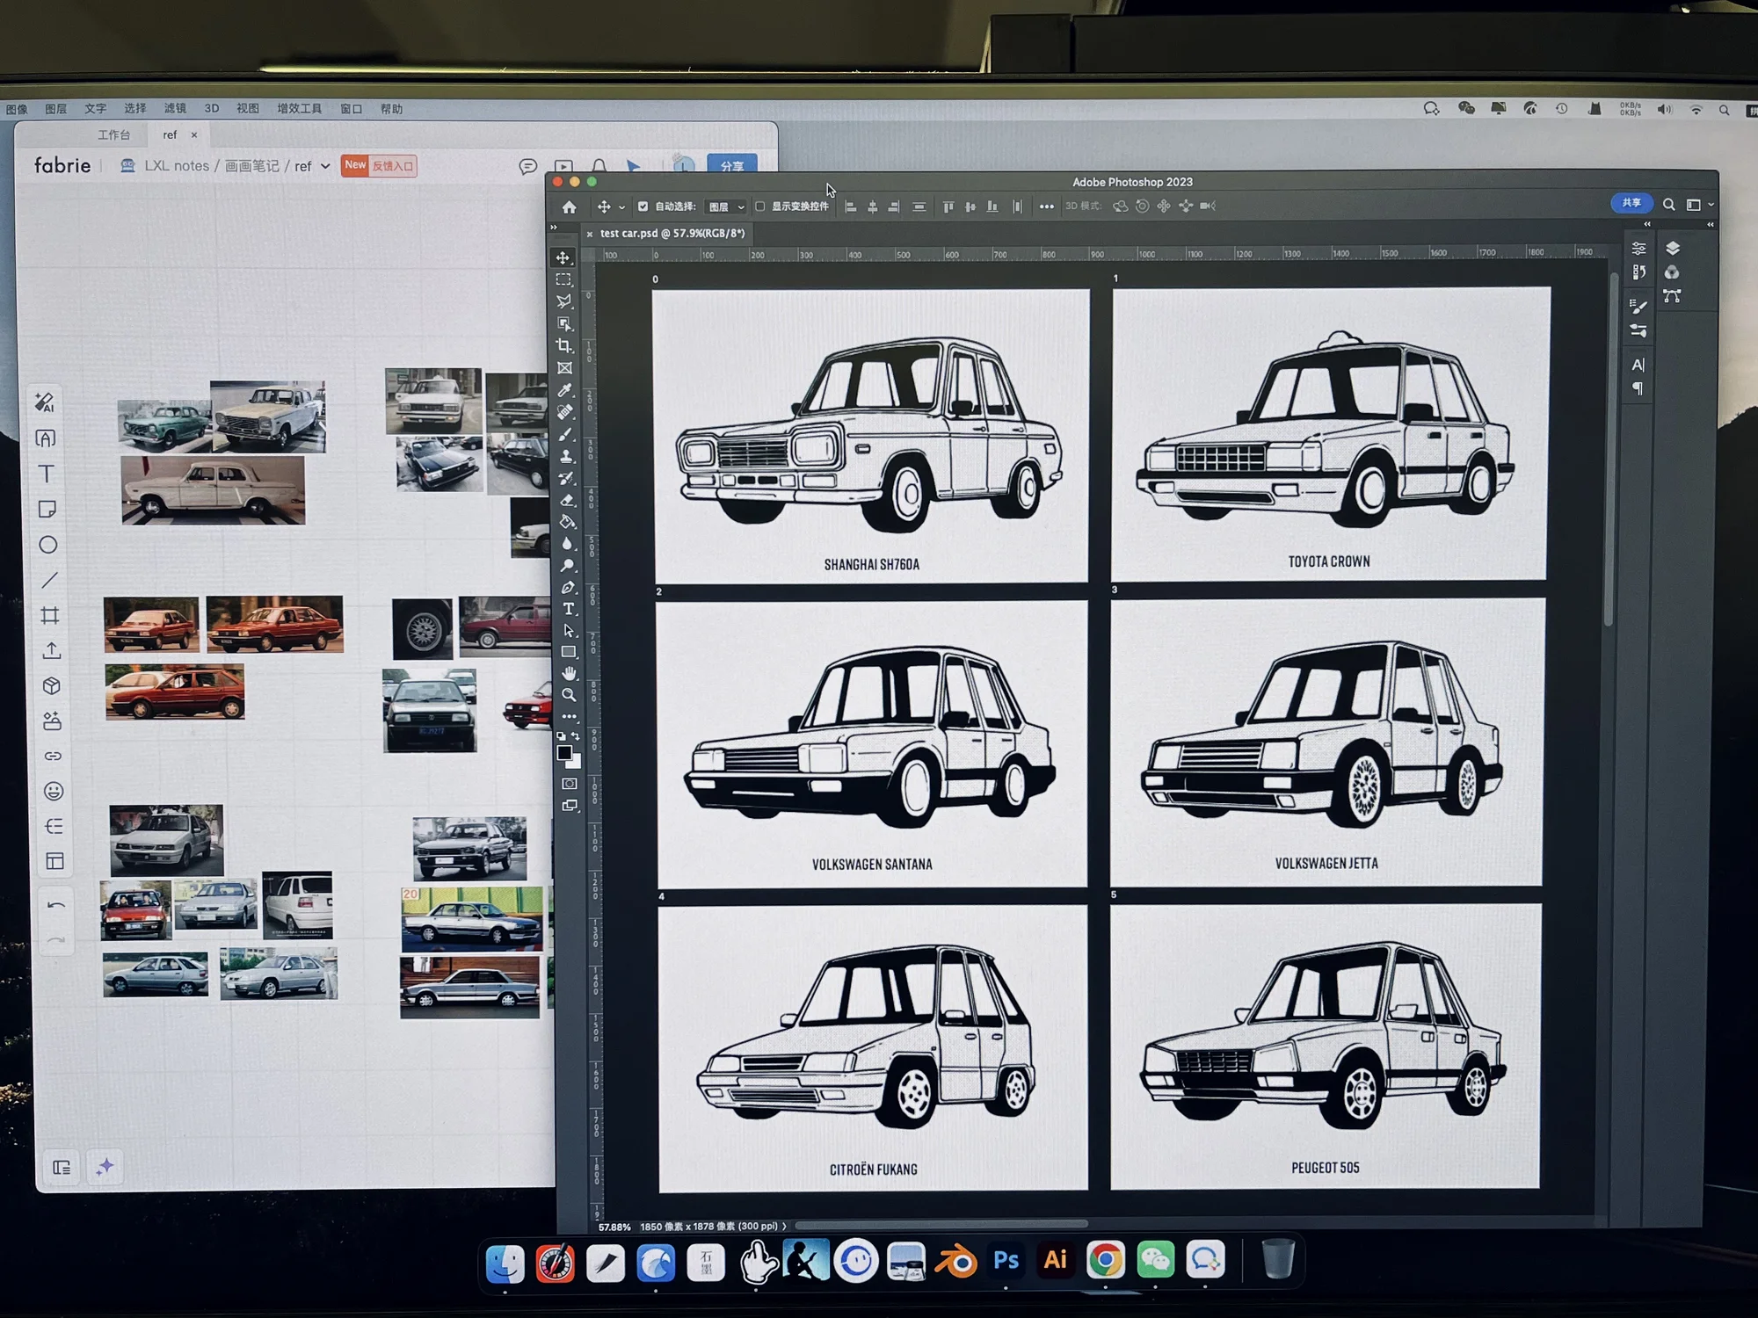This screenshot has width=1758, height=1318.
Task: Click the foreground color swatch
Action: tap(564, 753)
